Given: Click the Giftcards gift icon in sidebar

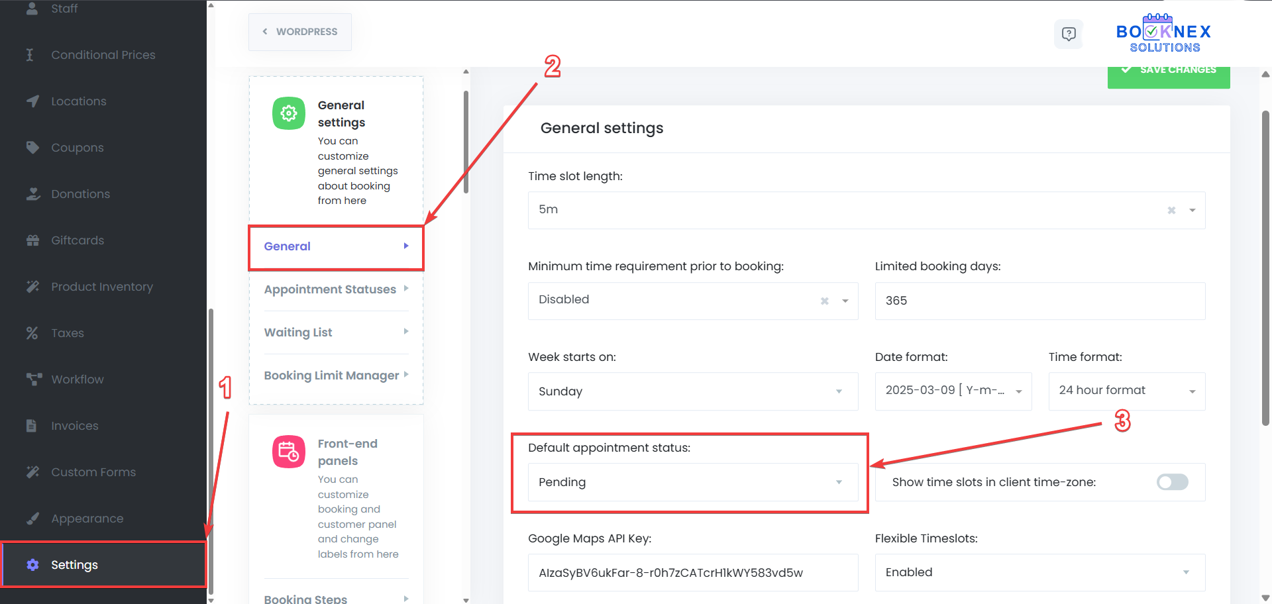Looking at the screenshot, I should click(32, 240).
